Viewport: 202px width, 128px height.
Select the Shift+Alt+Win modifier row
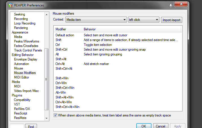tap(118, 97)
